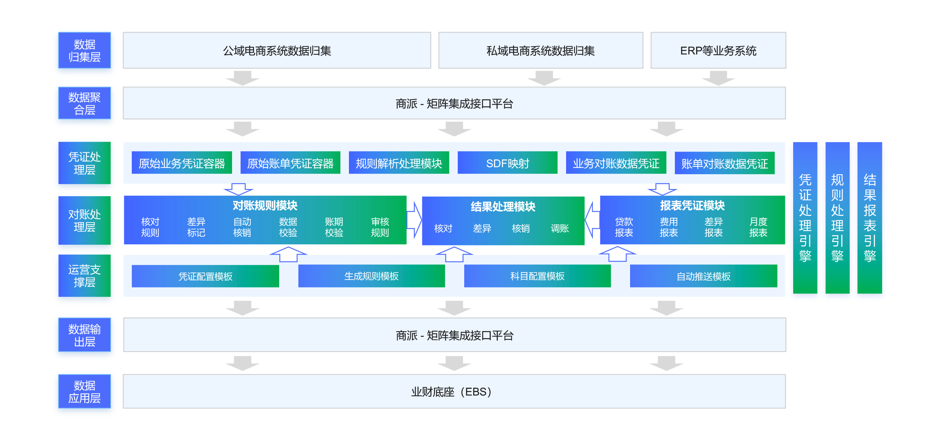Click the 结果处理模块 title
Screen dimensions: 941x437
[x=503, y=207]
